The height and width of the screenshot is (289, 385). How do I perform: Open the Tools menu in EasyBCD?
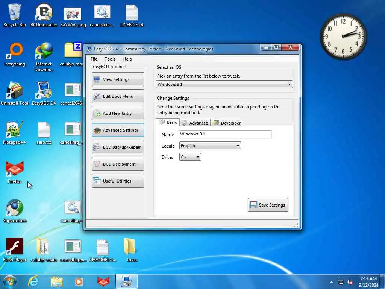coord(110,59)
